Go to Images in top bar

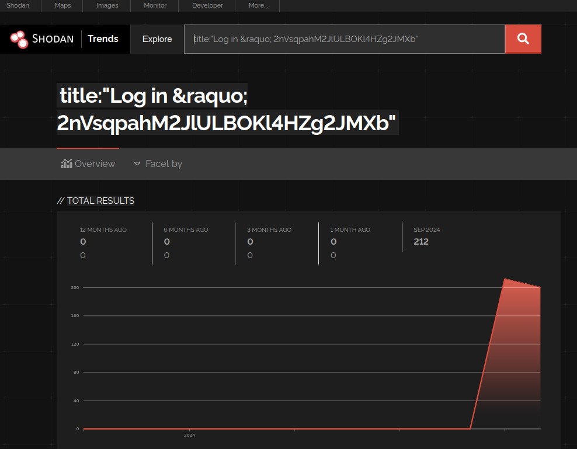coord(107,6)
